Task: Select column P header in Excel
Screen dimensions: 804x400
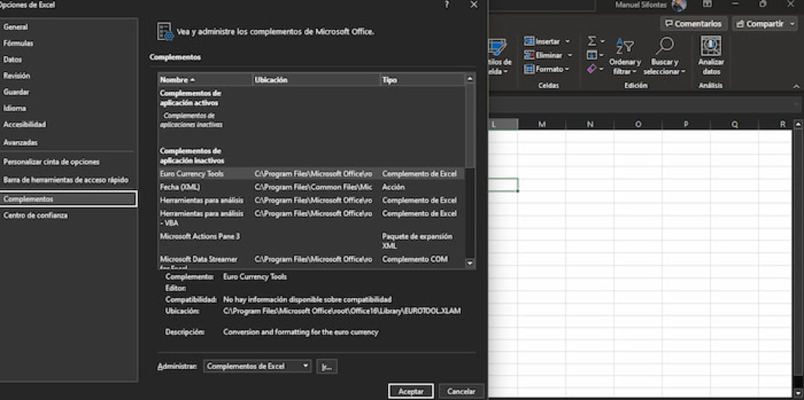Action: 686,124
